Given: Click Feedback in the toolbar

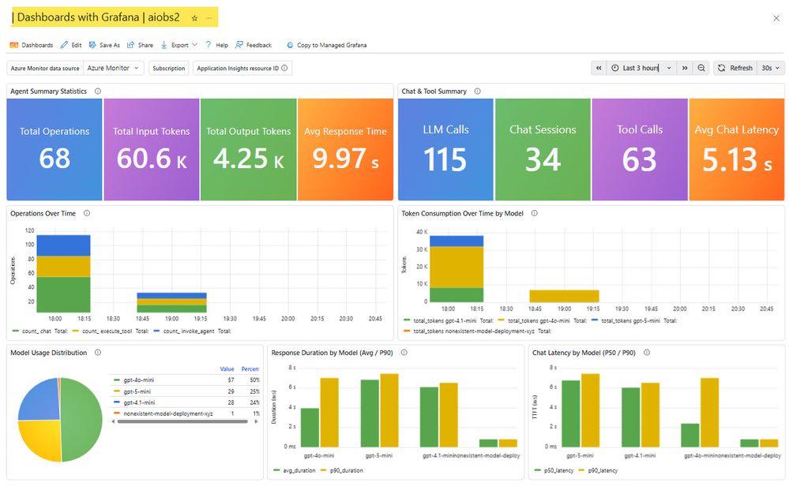Looking at the screenshot, I should [254, 45].
